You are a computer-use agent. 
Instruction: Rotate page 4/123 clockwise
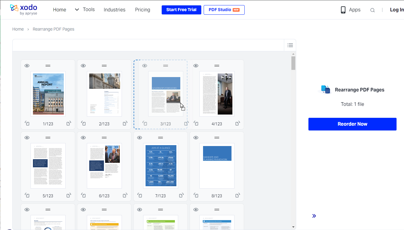pyautogui.click(x=237, y=123)
